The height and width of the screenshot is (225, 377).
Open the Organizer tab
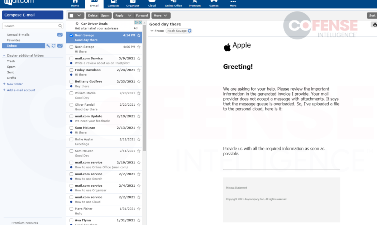click(x=133, y=4)
